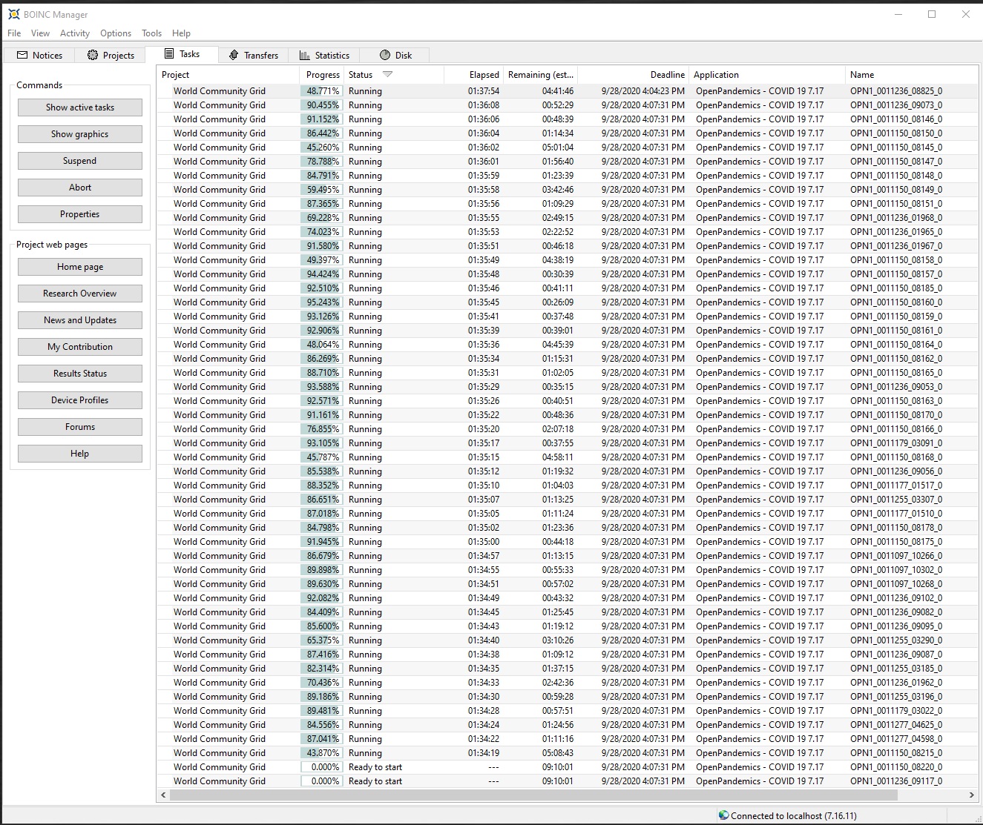Open the Options menu
Viewport: 983px width, 825px height.
pos(116,33)
